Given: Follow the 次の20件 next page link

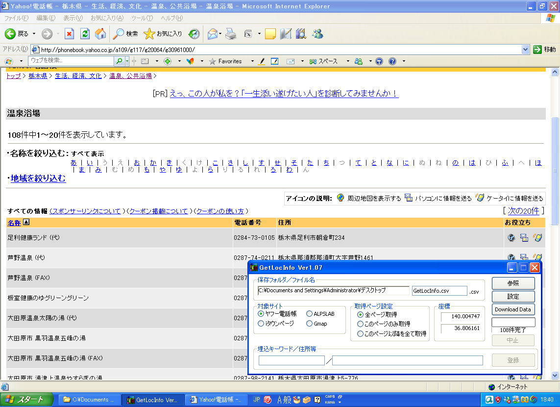Looking at the screenshot, I should [523, 211].
